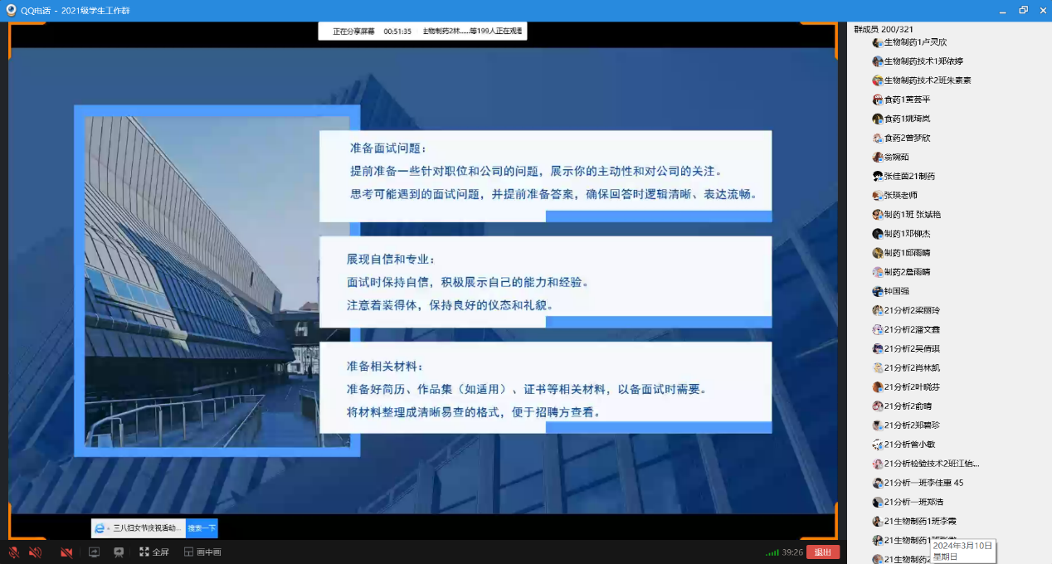
Task: Click the avatar of 21分析曾小敏
Action: click(x=878, y=445)
